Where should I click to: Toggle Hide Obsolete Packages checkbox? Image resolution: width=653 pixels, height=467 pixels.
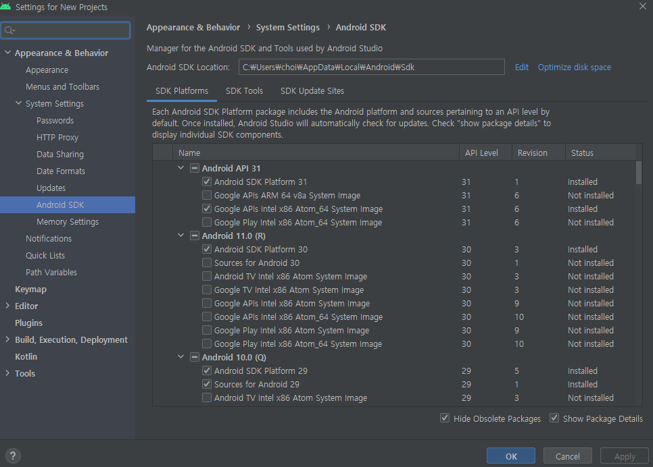[x=445, y=418]
